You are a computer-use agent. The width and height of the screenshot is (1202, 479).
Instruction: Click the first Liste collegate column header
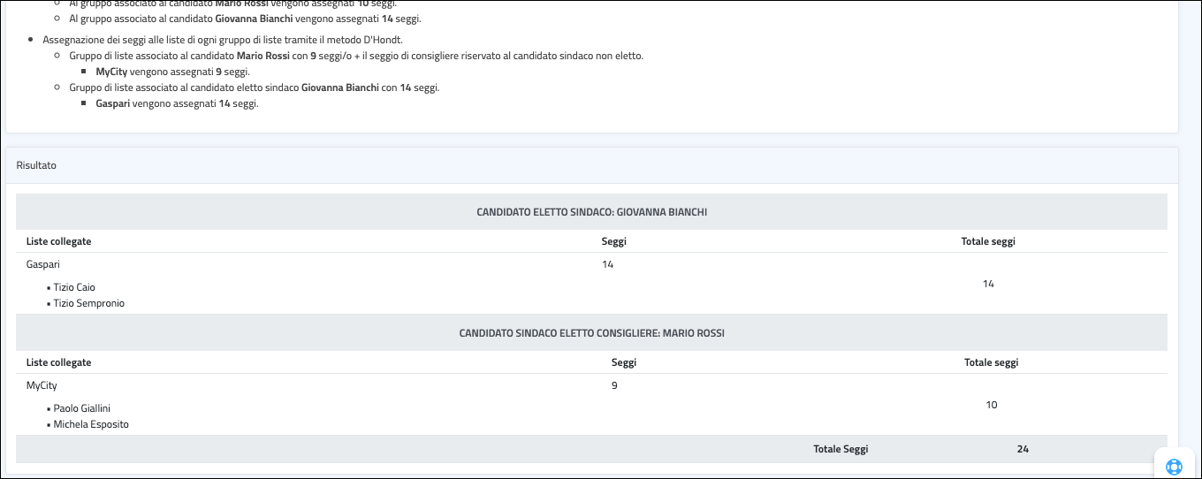pyautogui.click(x=58, y=241)
